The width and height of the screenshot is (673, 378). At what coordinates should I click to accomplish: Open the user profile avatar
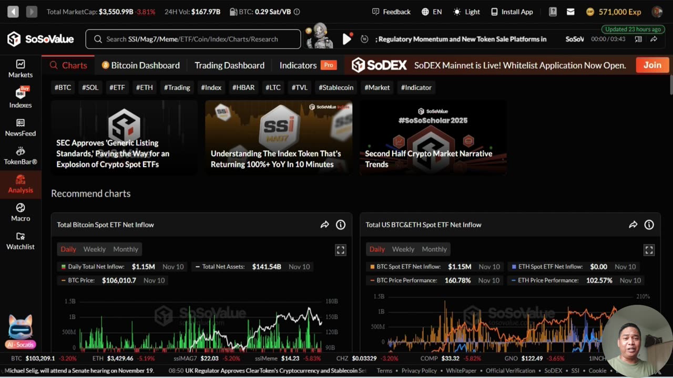(x=657, y=12)
